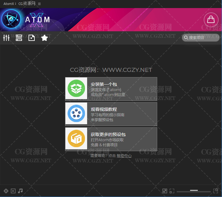This screenshot has width=222, height=197.
Task: Select the small thumbnail size icon
Action: [172, 191]
